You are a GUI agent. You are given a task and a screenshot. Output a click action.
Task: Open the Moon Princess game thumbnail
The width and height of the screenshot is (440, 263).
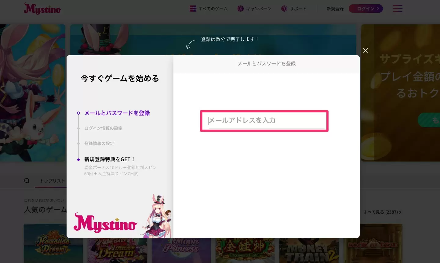click(x=181, y=251)
